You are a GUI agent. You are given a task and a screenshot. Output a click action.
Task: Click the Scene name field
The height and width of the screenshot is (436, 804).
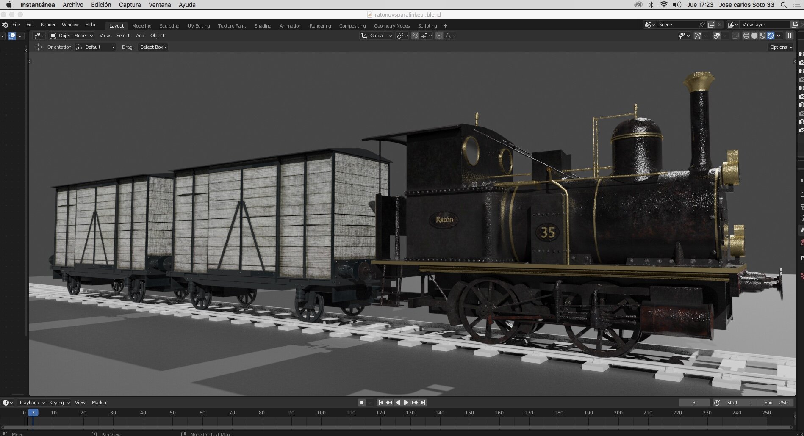point(677,25)
